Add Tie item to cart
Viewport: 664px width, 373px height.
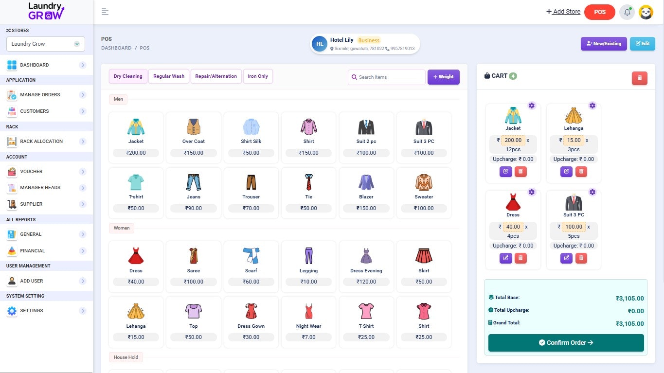[308, 193]
